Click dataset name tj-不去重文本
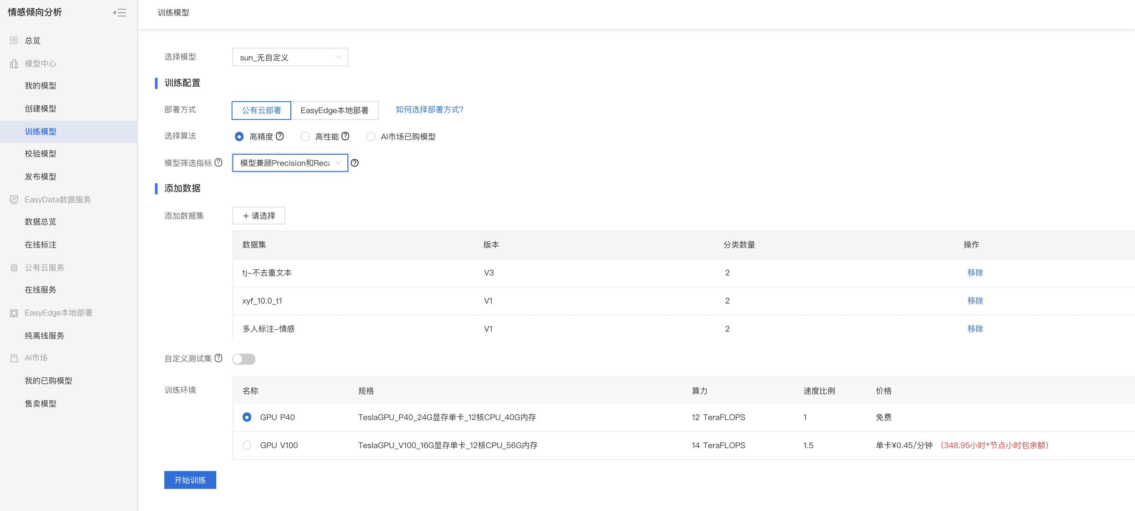The width and height of the screenshot is (1135, 511). 267,273
